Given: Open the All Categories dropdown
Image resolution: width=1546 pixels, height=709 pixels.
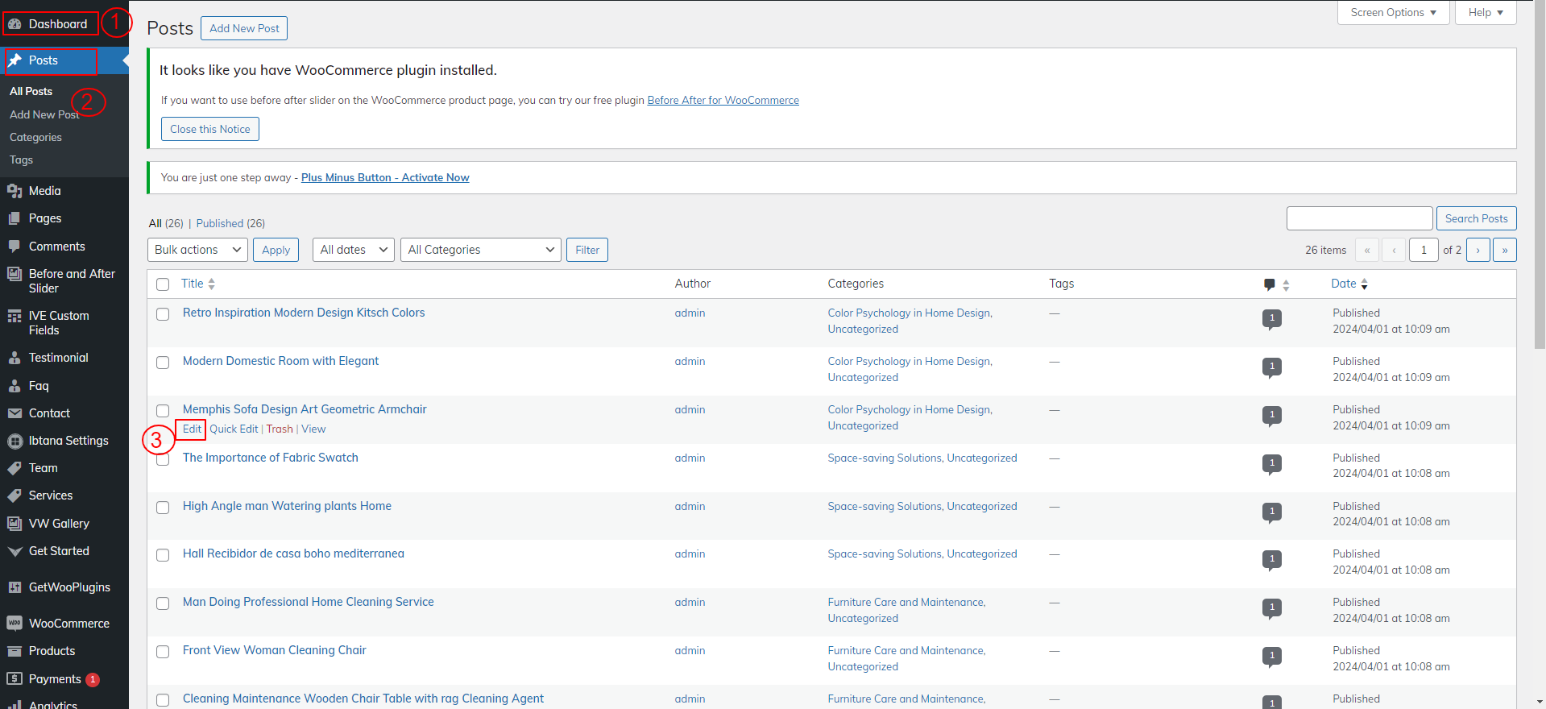Looking at the screenshot, I should (x=481, y=250).
